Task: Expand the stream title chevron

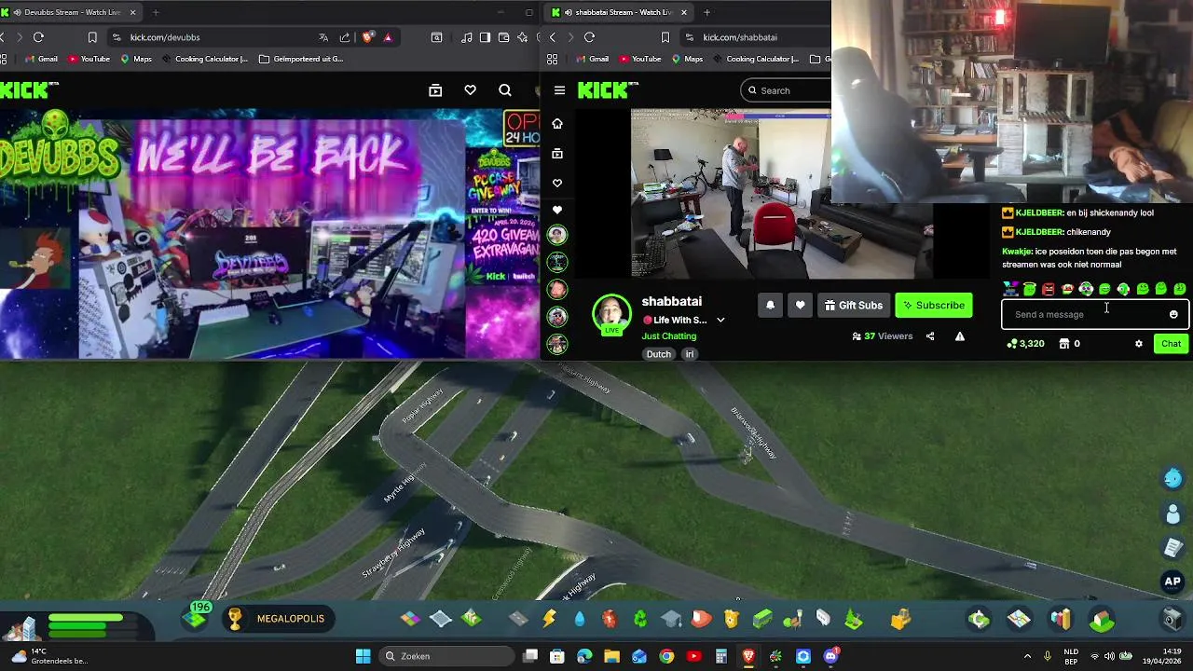Action: pos(720,320)
